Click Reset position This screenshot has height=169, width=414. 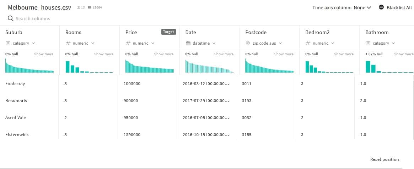[384, 159]
